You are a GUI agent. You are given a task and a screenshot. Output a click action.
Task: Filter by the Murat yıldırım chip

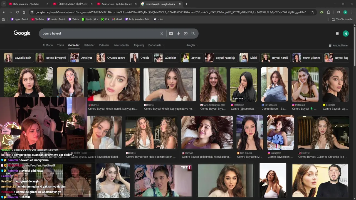307,58
